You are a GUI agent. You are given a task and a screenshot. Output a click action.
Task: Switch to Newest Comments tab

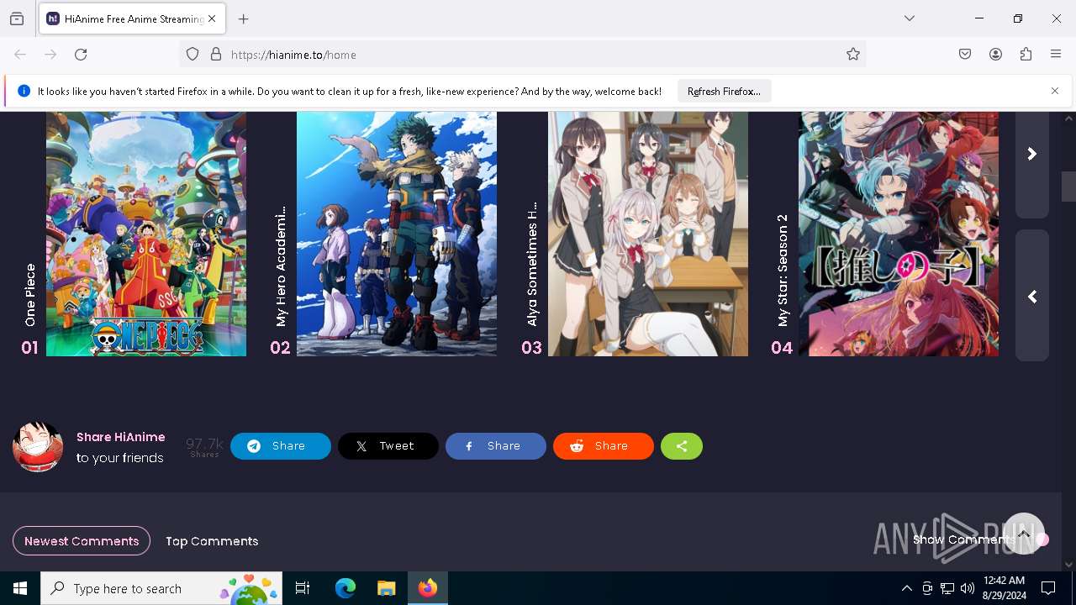(82, 541)
